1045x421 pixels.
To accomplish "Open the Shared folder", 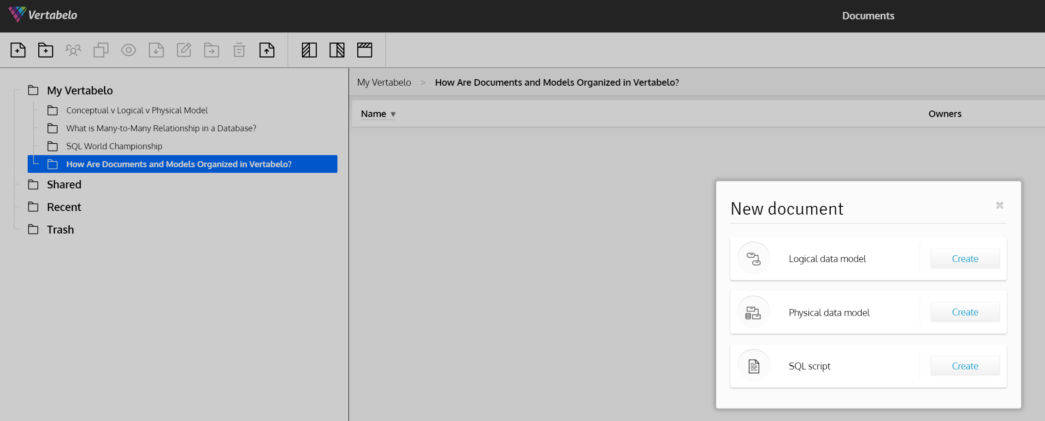I will coord(64,184).
